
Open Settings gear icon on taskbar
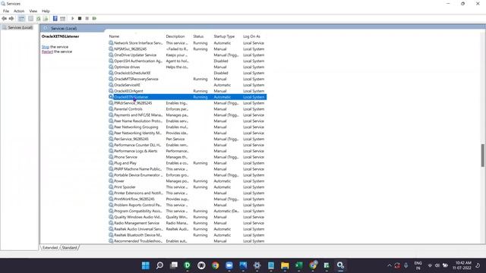point(257,265)
